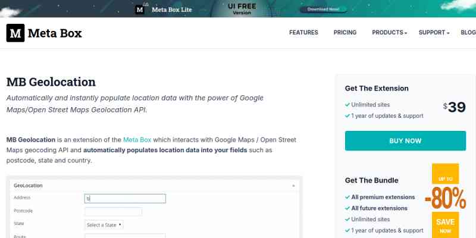
Task: Click the GeoLocation panel title
Action: [x=28, y=185]
